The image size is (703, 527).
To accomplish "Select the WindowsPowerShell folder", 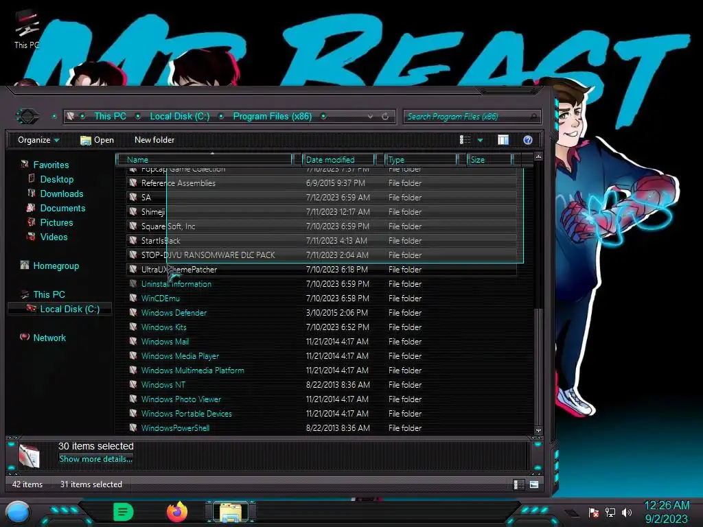I will point(321,428).
